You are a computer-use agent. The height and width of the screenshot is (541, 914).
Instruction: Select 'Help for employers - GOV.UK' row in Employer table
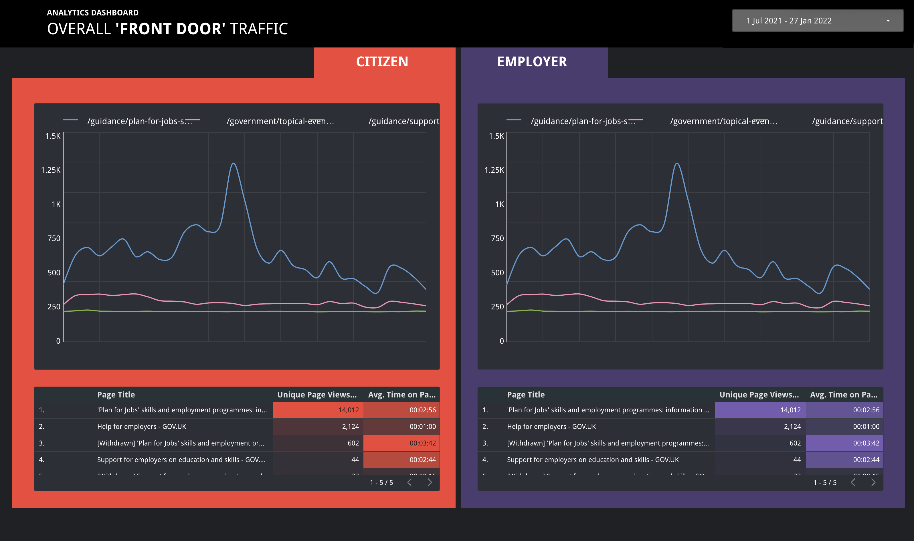point(551,426)
